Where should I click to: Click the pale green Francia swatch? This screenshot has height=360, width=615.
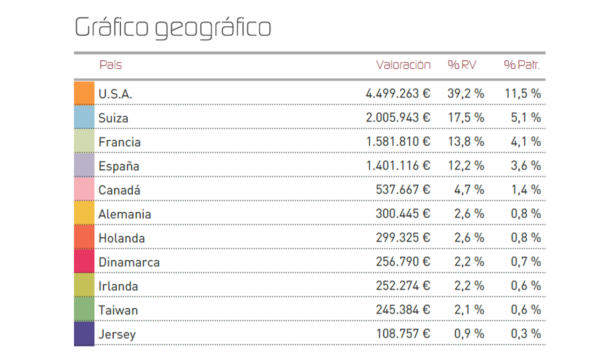(x=84, y=141)
